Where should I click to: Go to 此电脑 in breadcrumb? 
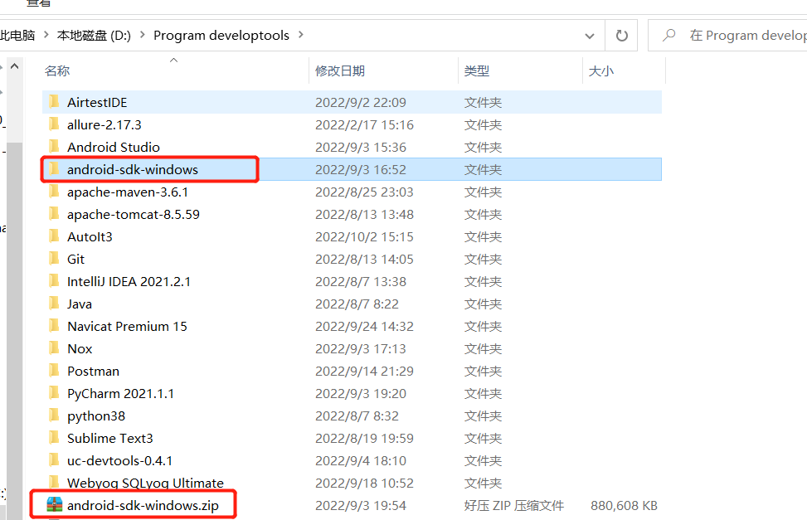(17, 35)
